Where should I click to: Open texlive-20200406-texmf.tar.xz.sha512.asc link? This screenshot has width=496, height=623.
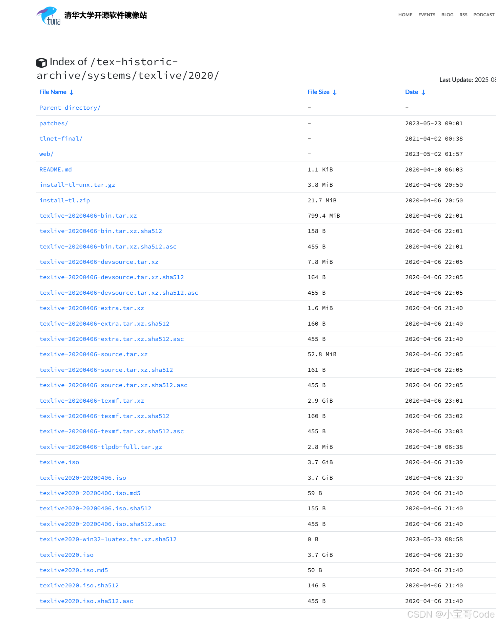click(x=112, y=431)
